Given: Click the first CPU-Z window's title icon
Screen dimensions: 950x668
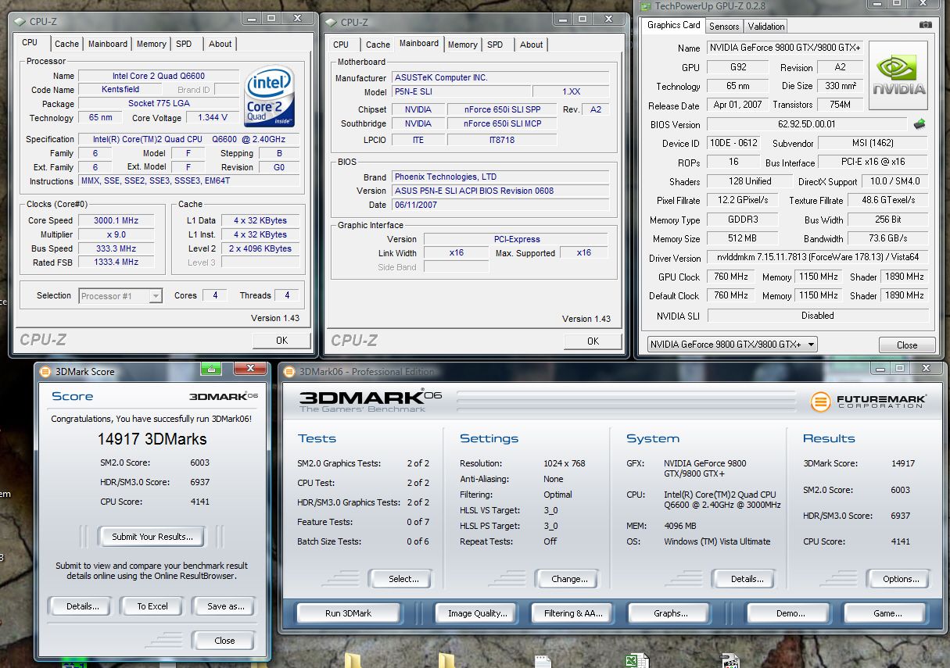Looking at the screenshot, I should 19,20.
